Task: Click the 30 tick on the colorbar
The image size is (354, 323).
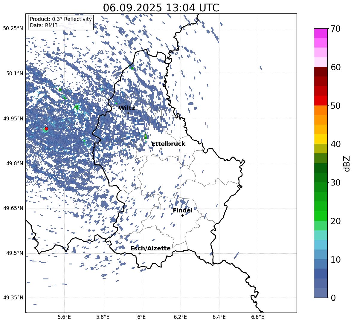Action: (x=335, y=183)
